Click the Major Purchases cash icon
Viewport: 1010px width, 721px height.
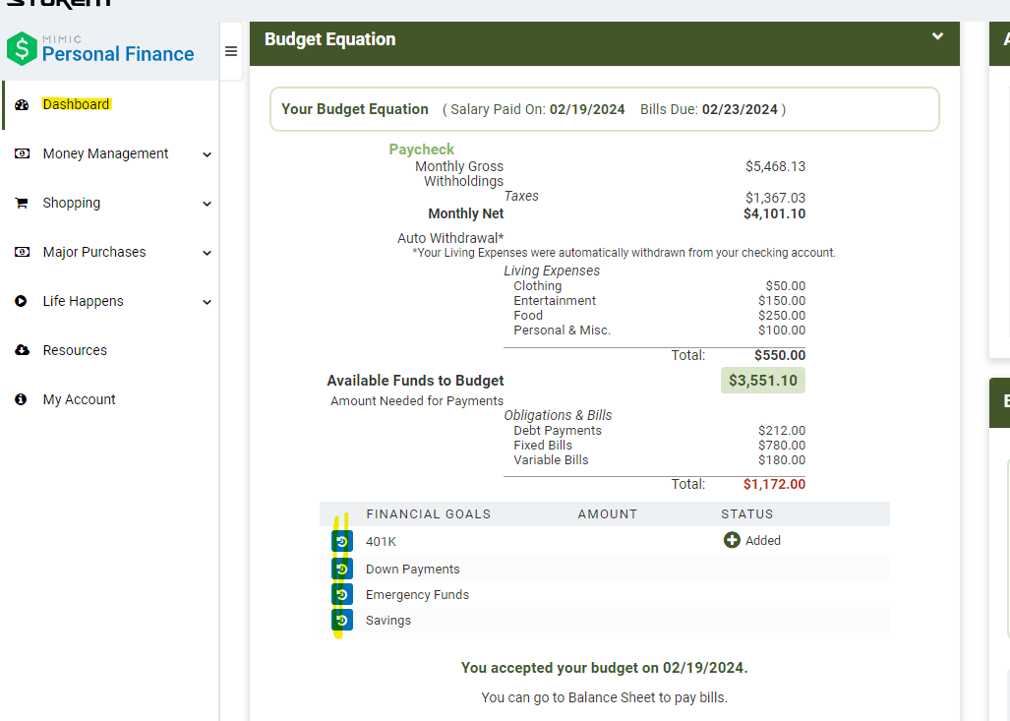click(22, 252)
